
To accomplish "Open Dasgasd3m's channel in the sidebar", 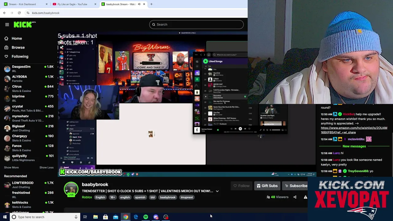I will [x=29, y=69].
